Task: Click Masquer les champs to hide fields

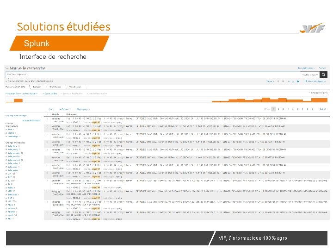Action: 16,116
